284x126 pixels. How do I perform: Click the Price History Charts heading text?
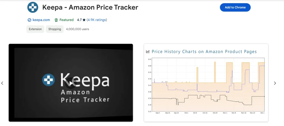point(204,52)
